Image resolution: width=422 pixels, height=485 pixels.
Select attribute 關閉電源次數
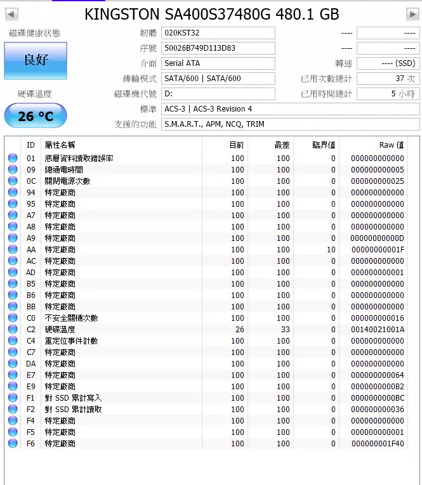tap(67, 181)
